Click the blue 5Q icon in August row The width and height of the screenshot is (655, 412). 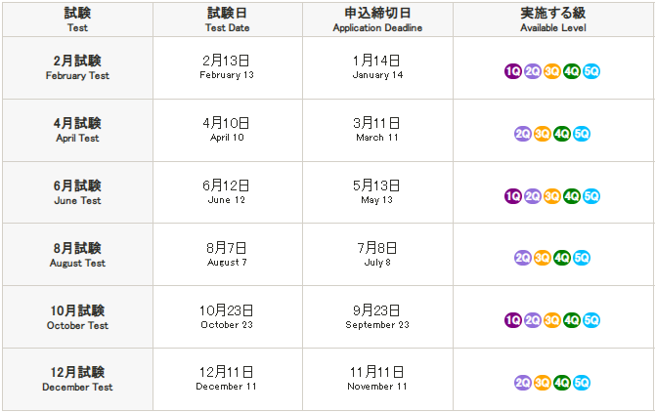pos(582,258)
